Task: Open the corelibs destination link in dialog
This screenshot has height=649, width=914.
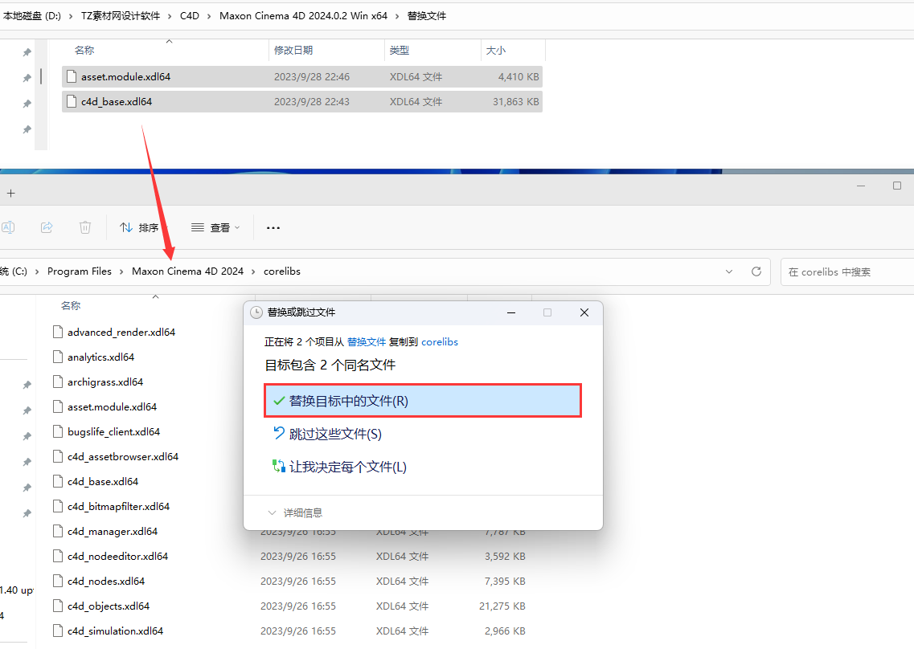Action: [440, 342]
